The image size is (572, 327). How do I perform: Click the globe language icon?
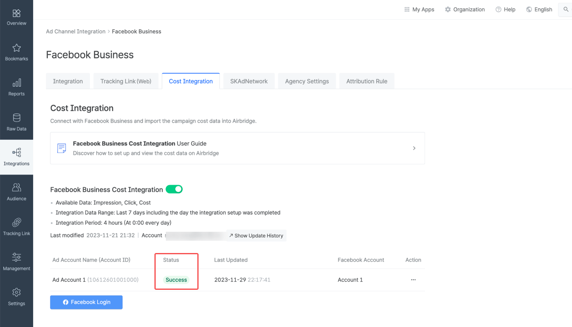529,9
